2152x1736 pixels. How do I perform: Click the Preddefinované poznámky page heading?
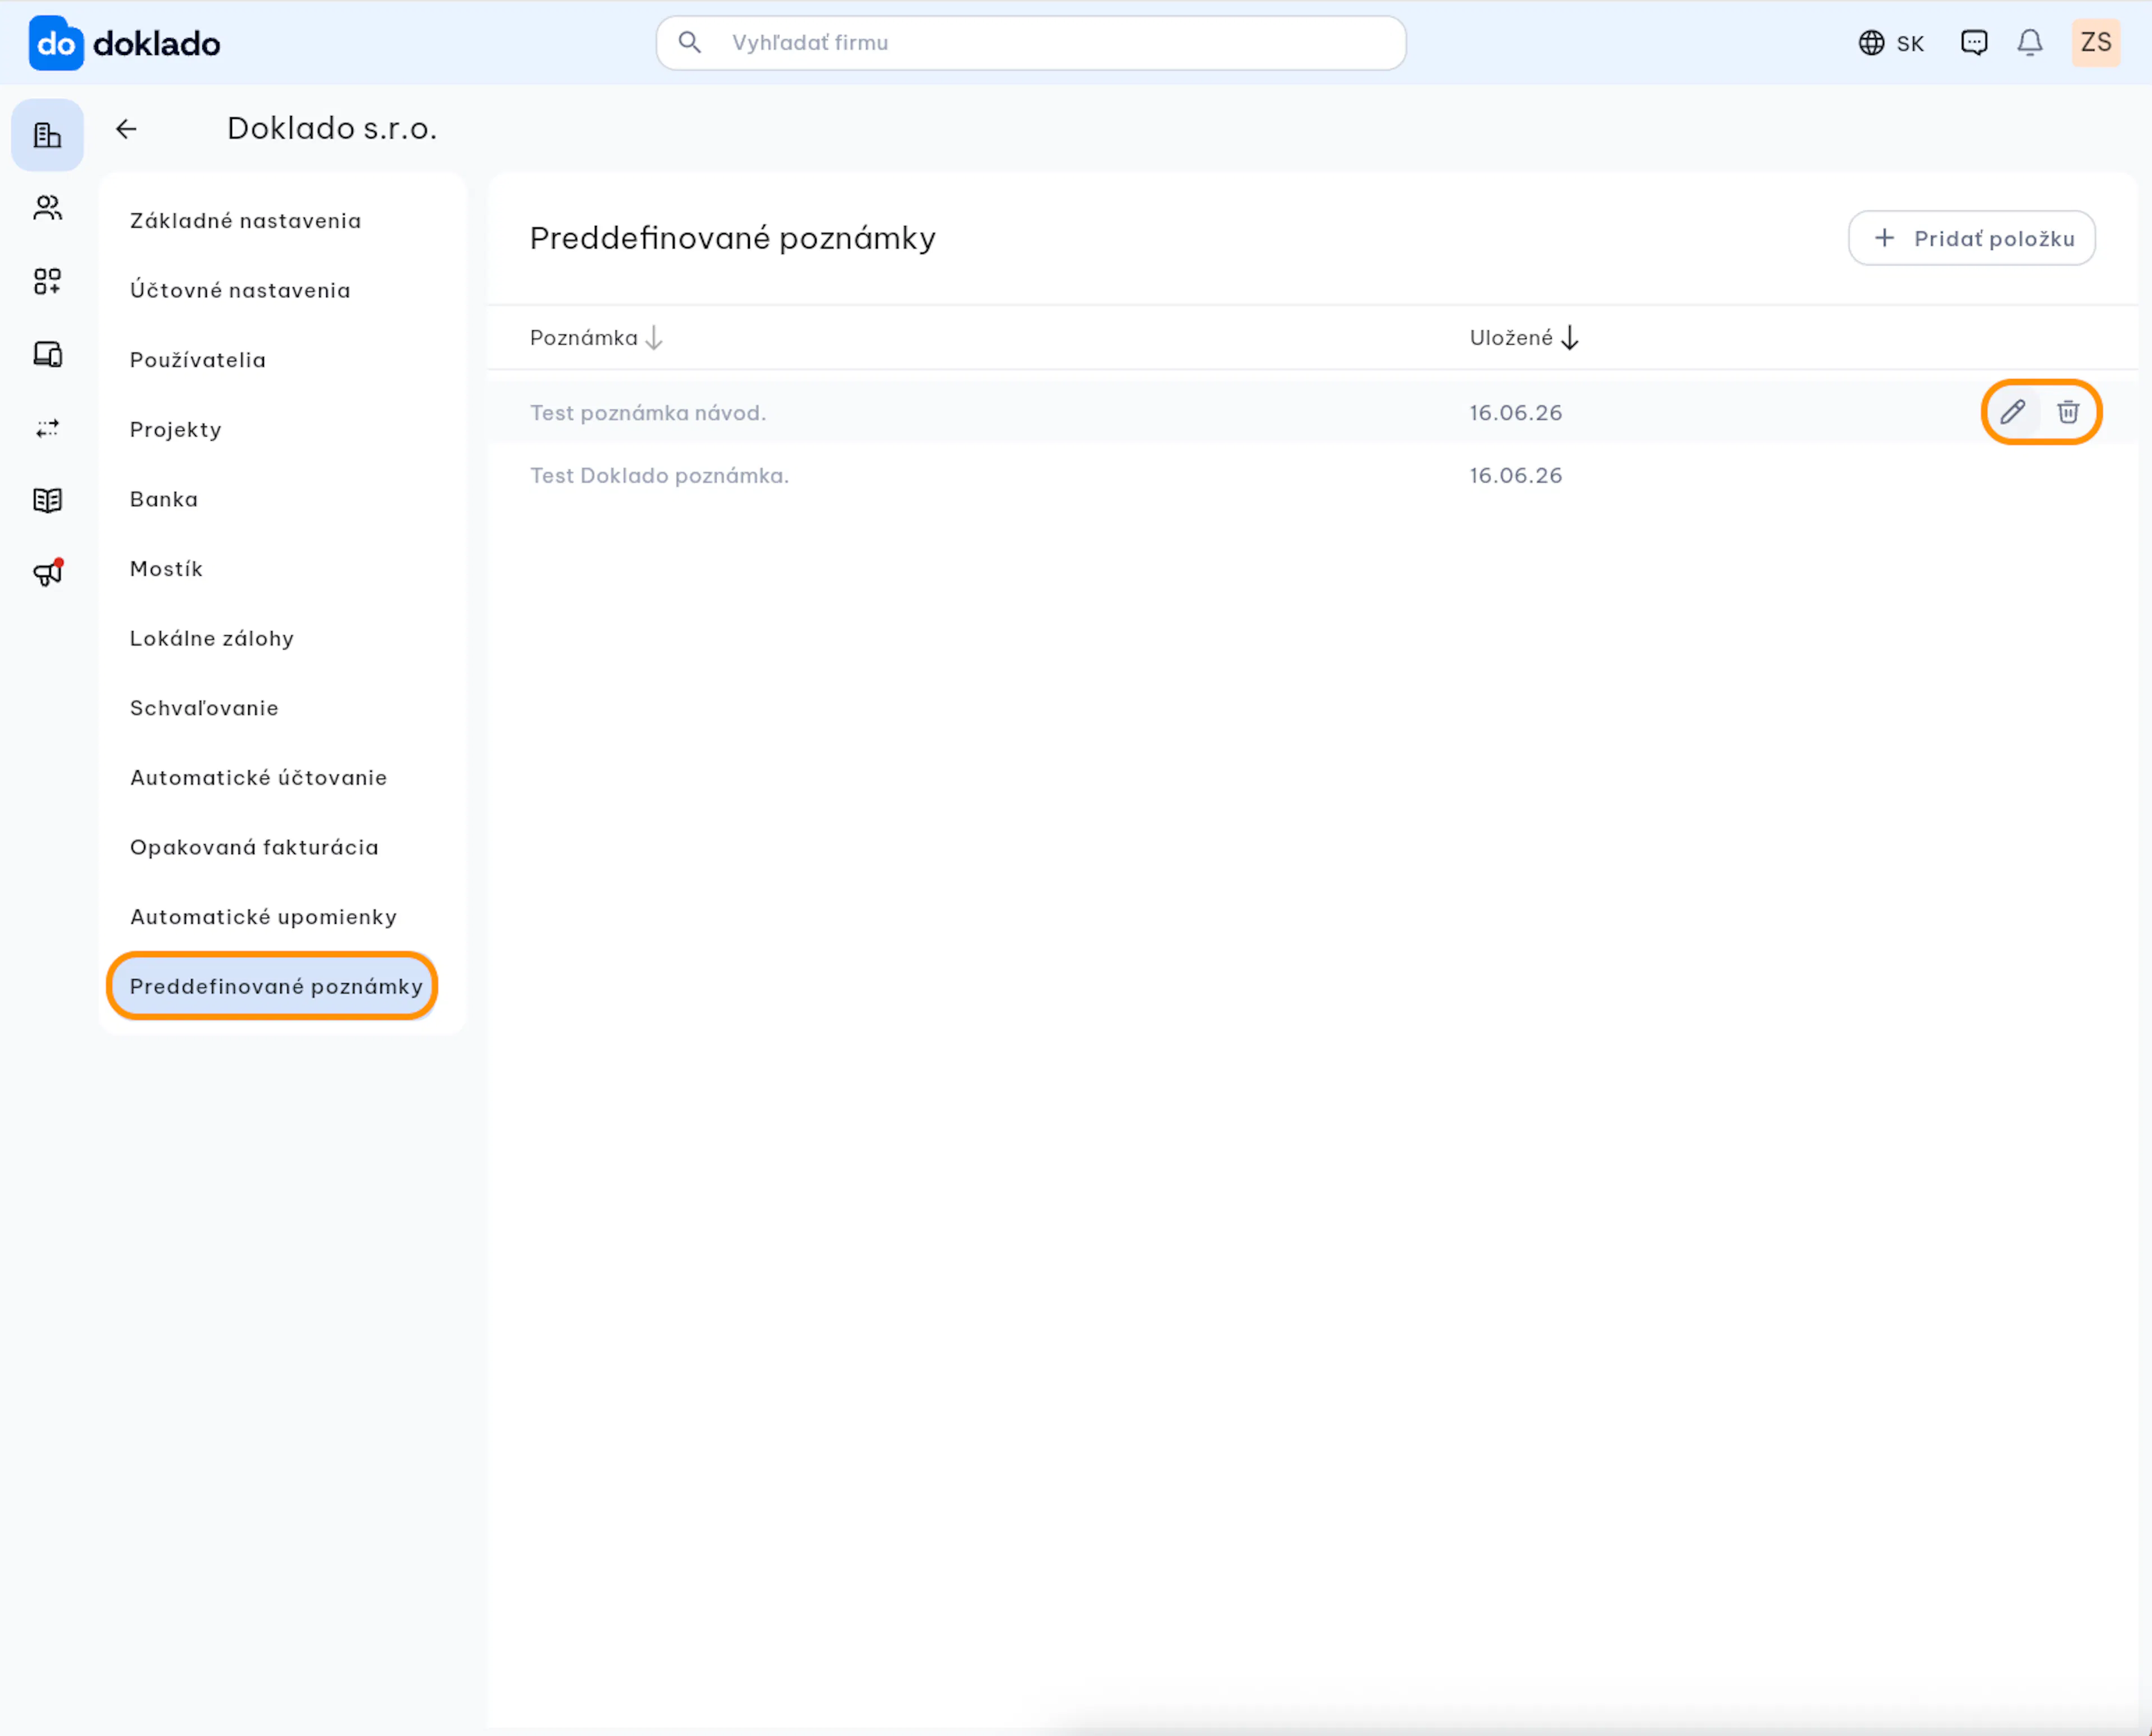point(732,239)
